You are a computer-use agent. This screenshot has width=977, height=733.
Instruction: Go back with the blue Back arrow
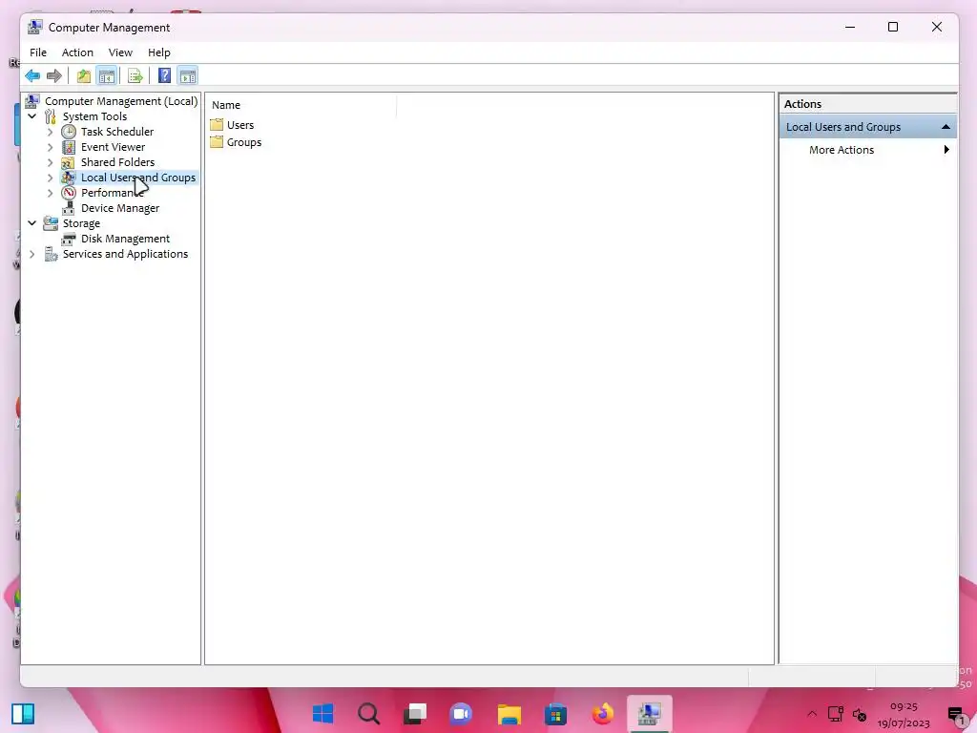[32, 76]
